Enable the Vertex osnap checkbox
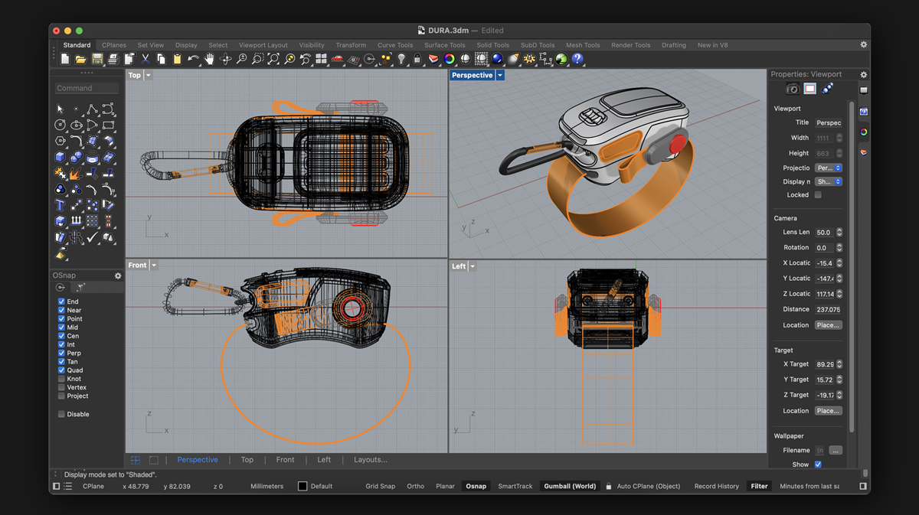 61,387
